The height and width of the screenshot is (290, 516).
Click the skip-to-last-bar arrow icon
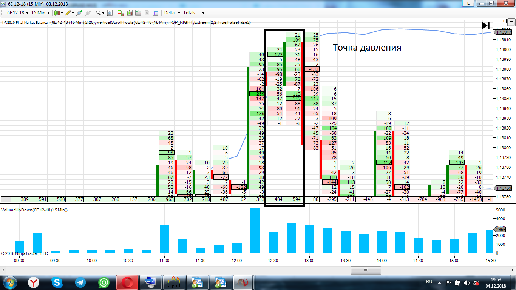pyautogui.click(x=485, y=25)
